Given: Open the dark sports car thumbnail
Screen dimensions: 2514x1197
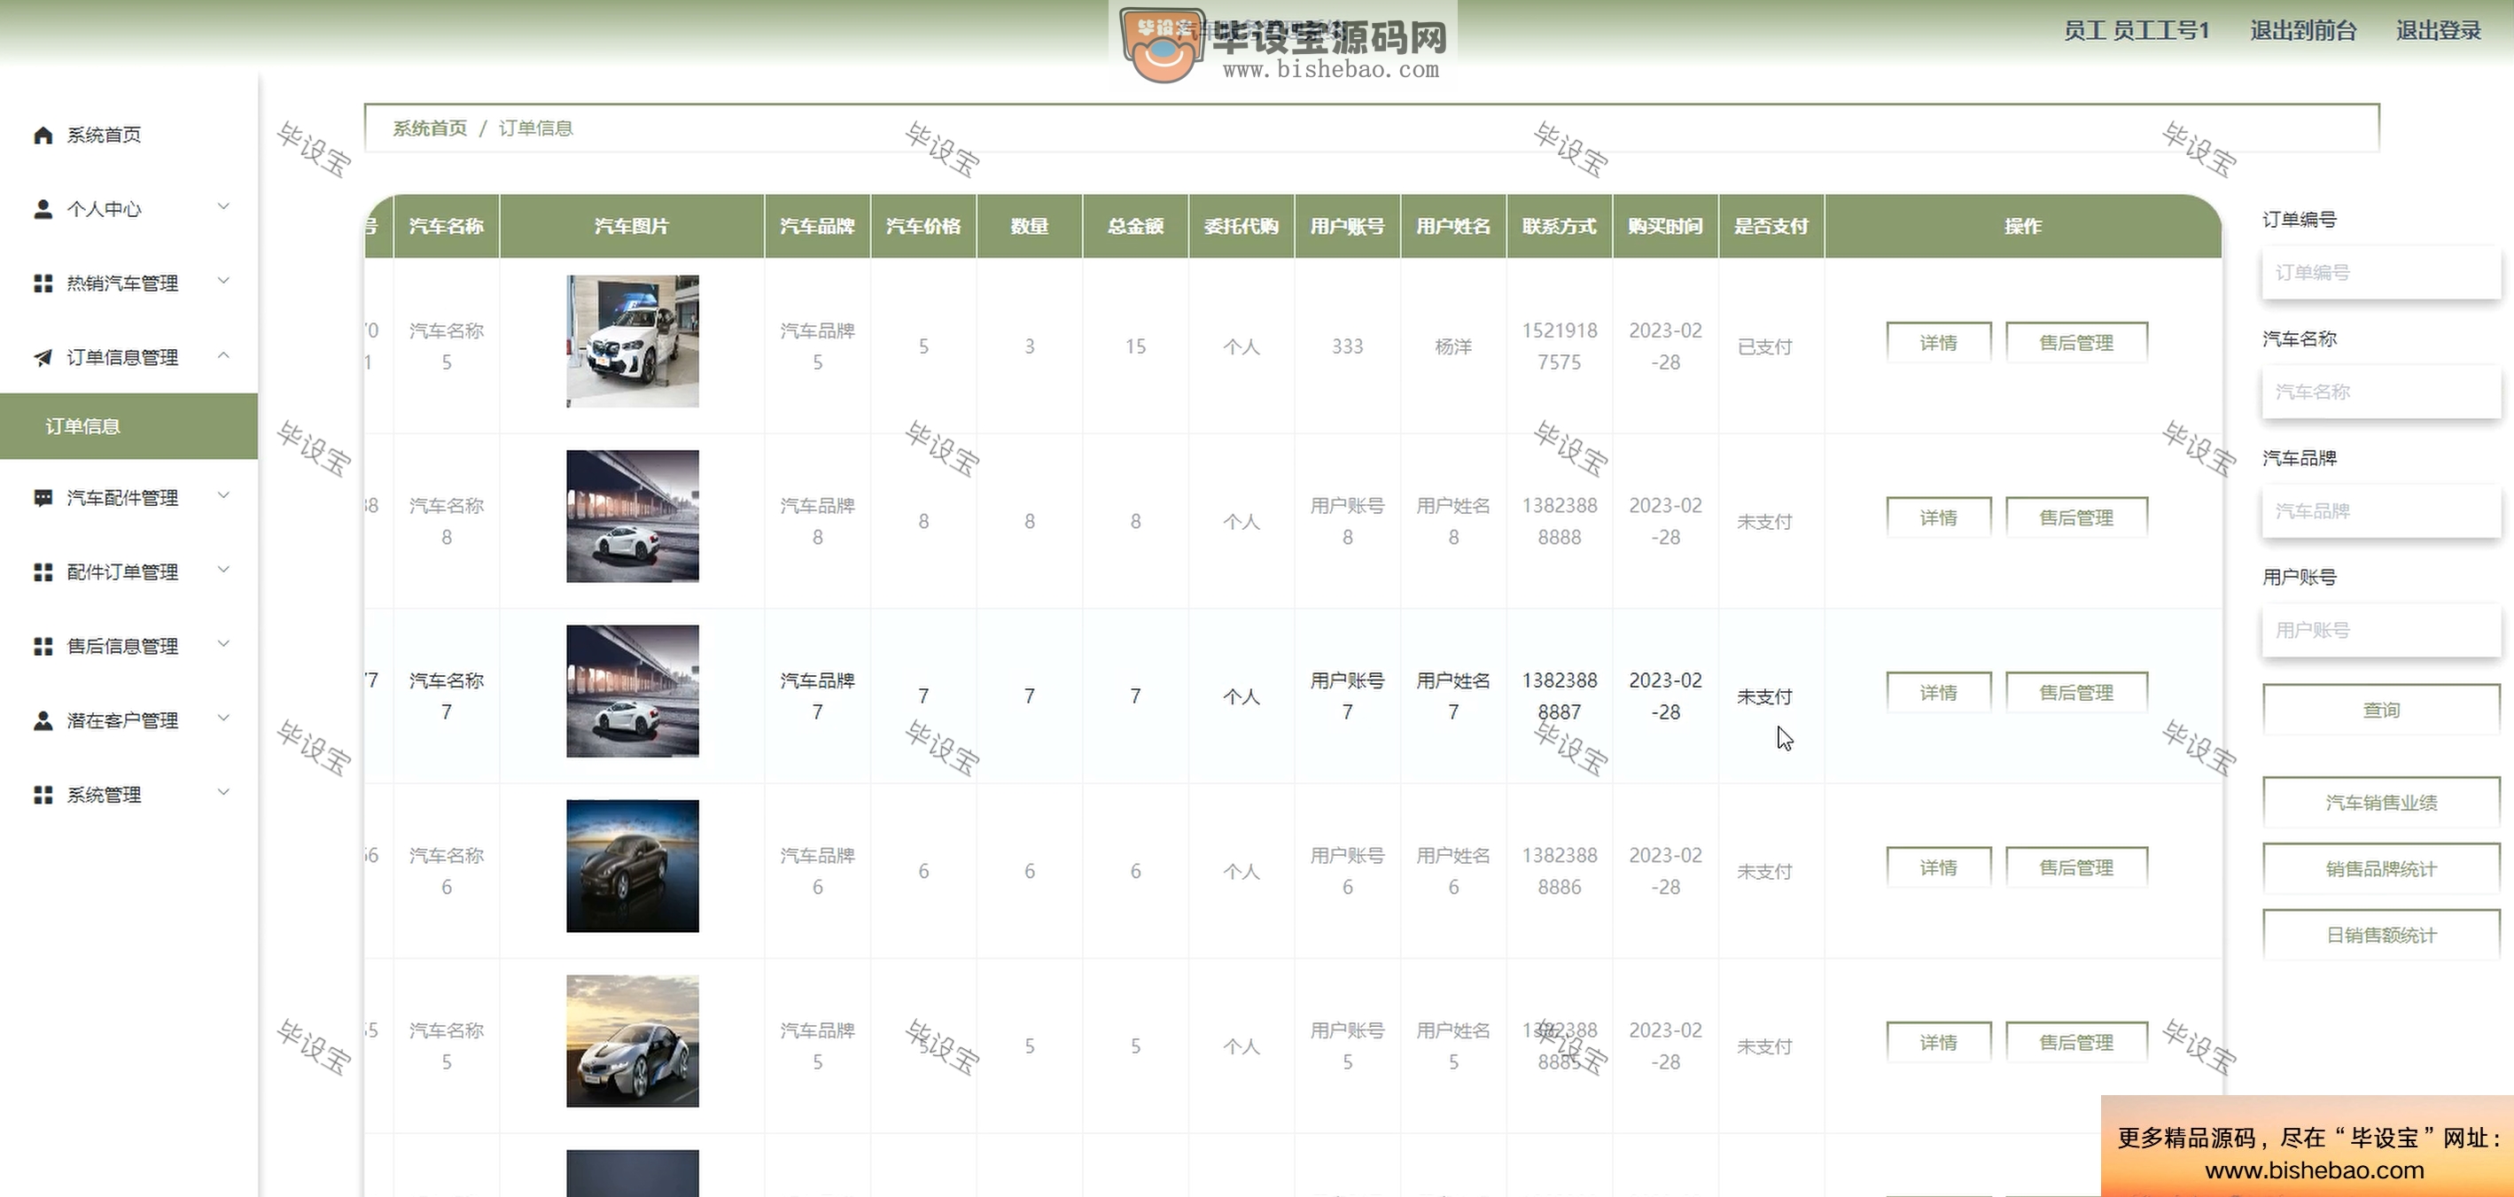Looking at the screenshot, I should [633, 866].
